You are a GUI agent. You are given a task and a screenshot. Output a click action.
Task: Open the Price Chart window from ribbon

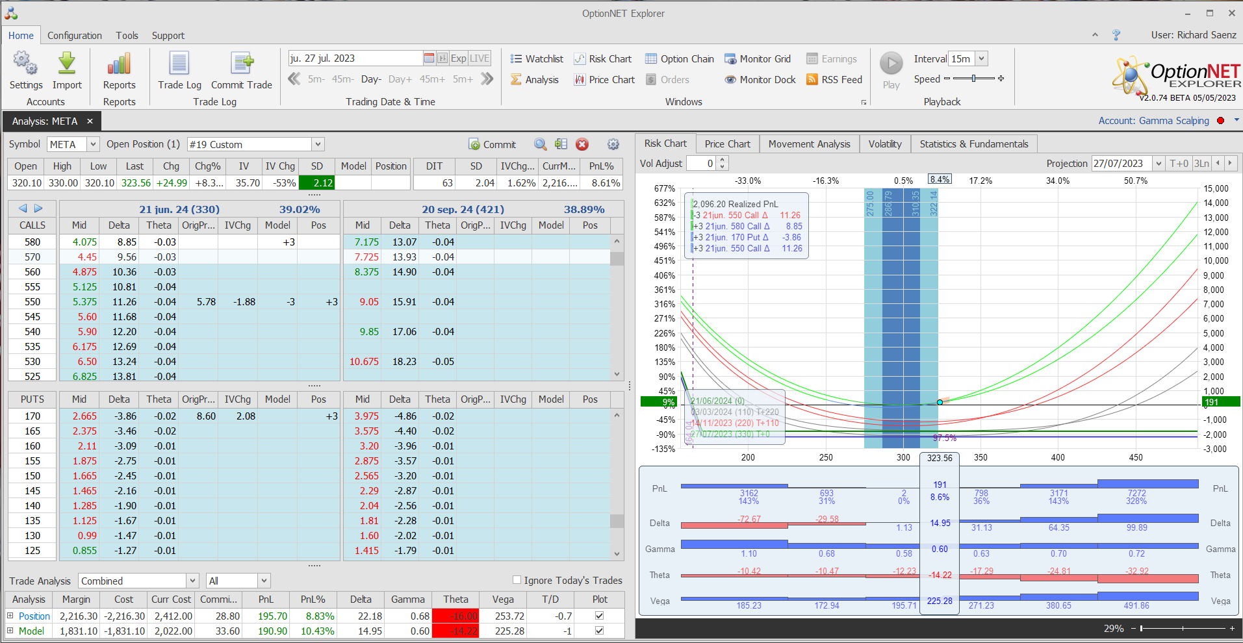[604, 79]
